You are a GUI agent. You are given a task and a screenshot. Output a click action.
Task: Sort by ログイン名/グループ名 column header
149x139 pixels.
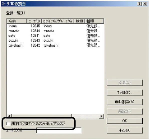(x=58, y=21)
